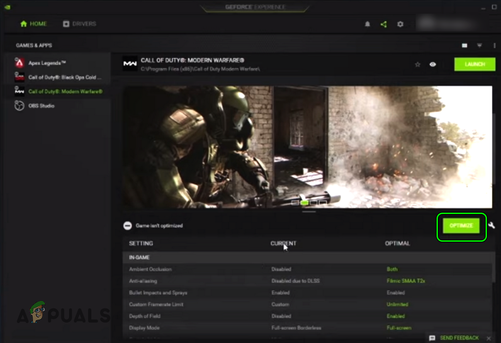Click the CURRENT column header
This screenshot has height=343, width=501.
(x=283, y=243)
